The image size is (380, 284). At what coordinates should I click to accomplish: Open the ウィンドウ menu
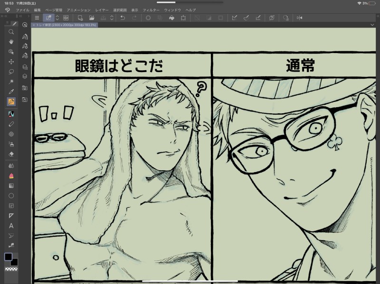point(172,10)
